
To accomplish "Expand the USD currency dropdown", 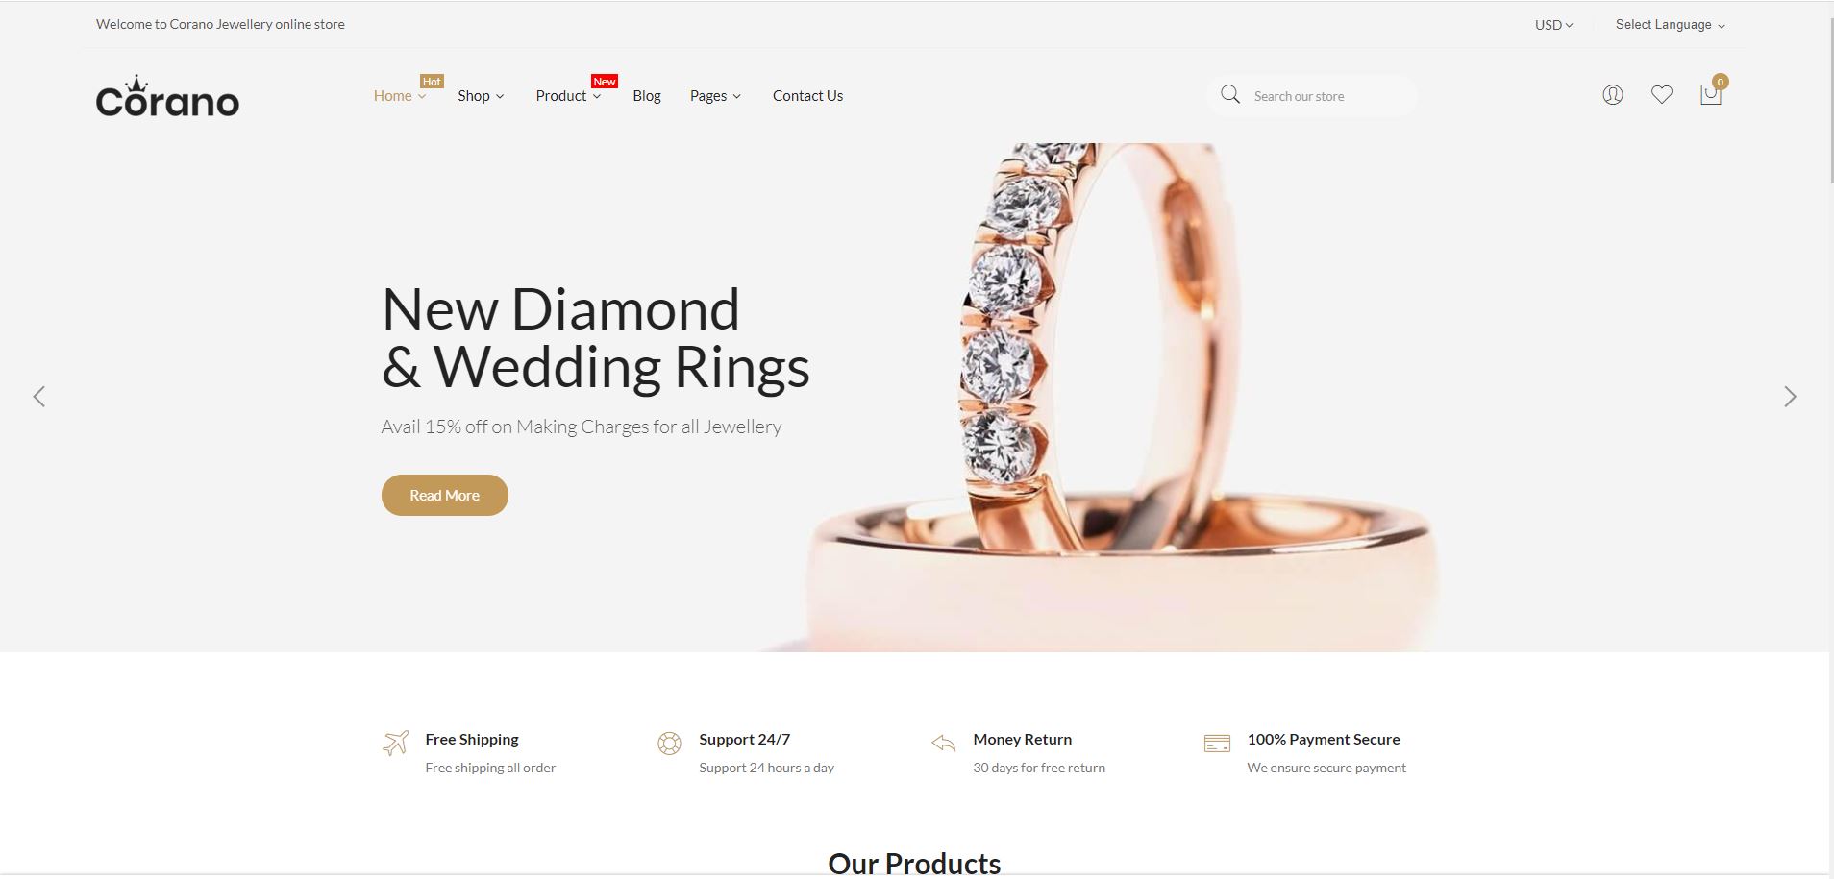I will pos(1553,25).
